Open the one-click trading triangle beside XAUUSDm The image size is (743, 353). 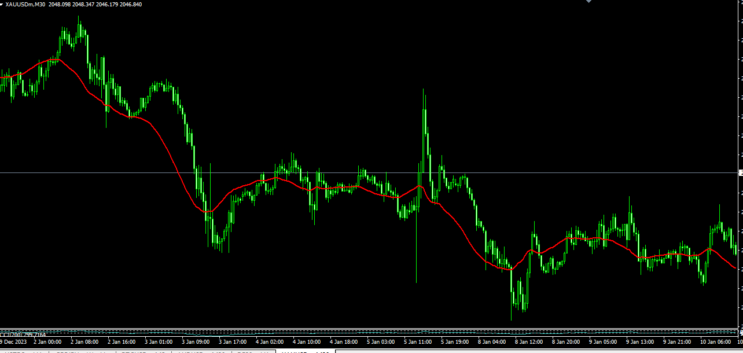click(2, 4)
